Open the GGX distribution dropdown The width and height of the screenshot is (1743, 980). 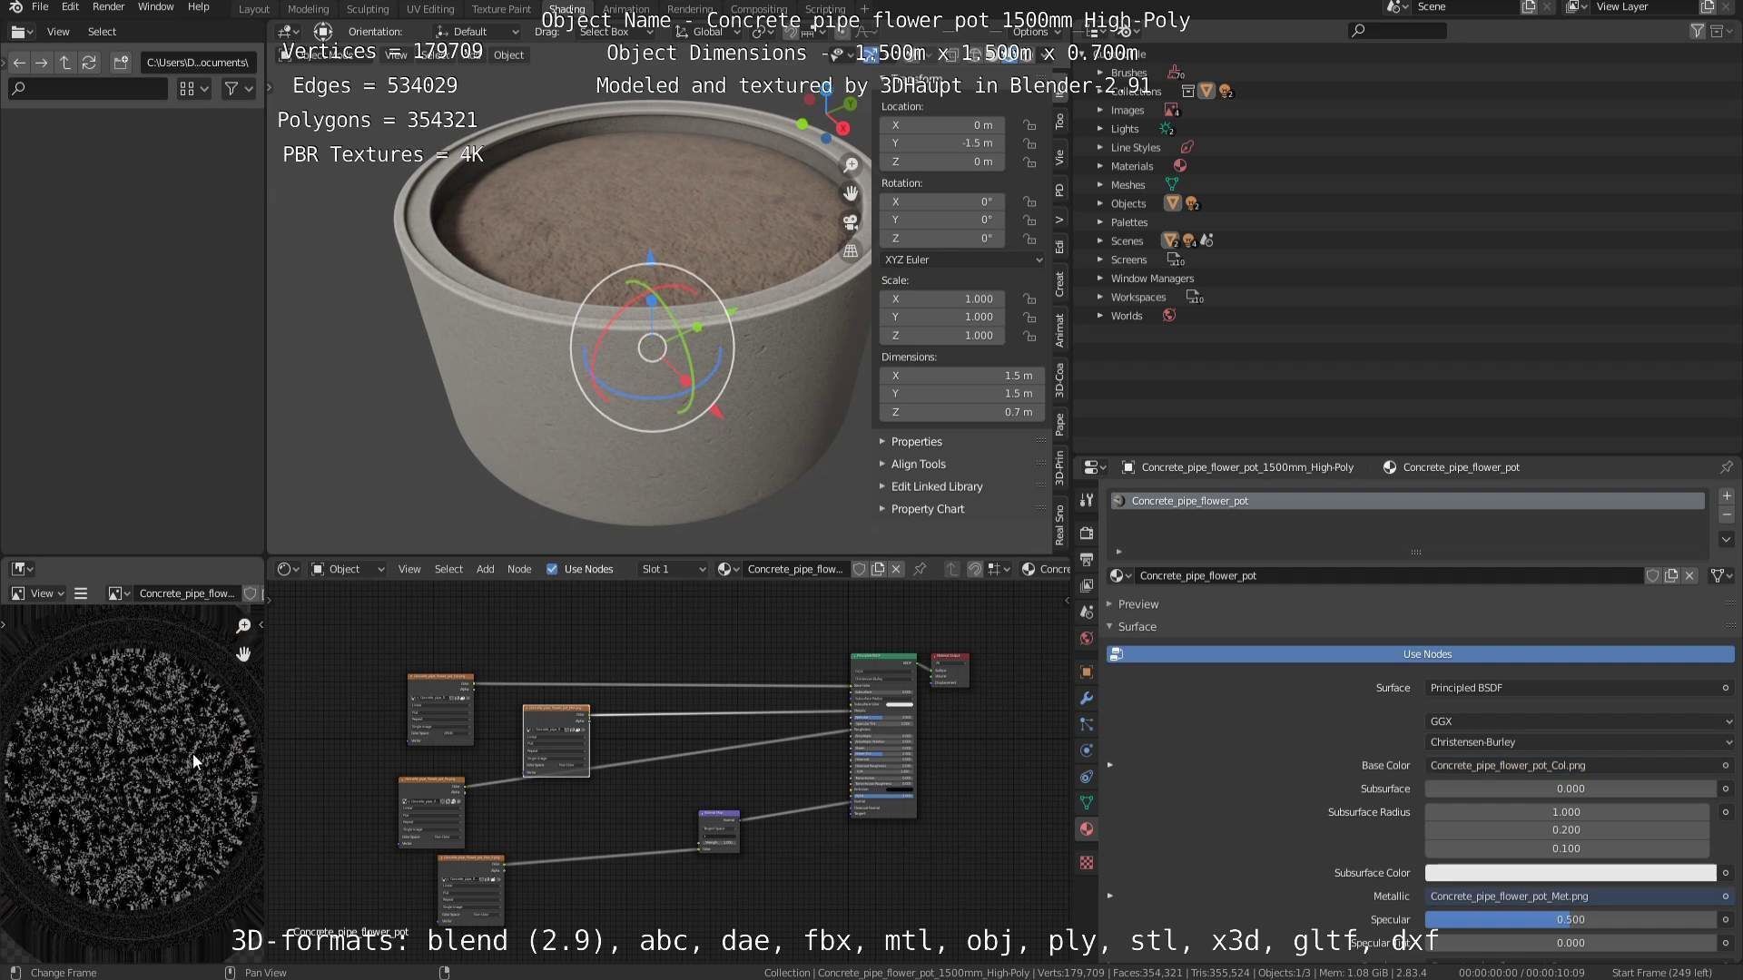coord(1580,721)
